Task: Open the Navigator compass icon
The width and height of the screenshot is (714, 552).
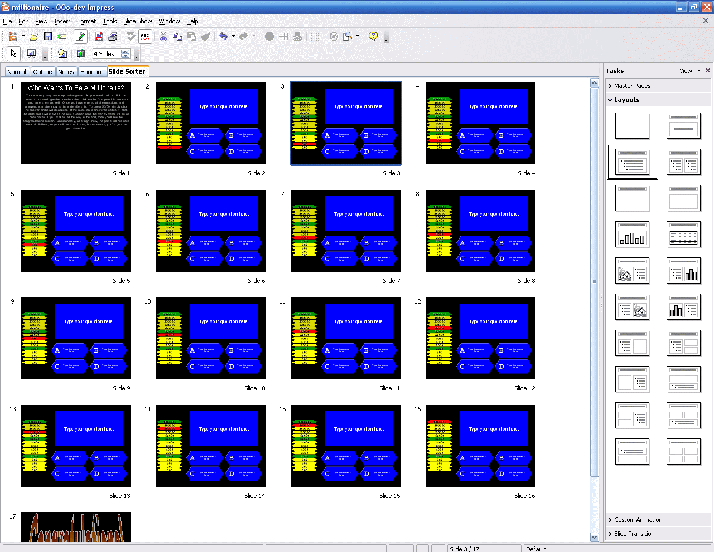Action: [x=334, y=36]
